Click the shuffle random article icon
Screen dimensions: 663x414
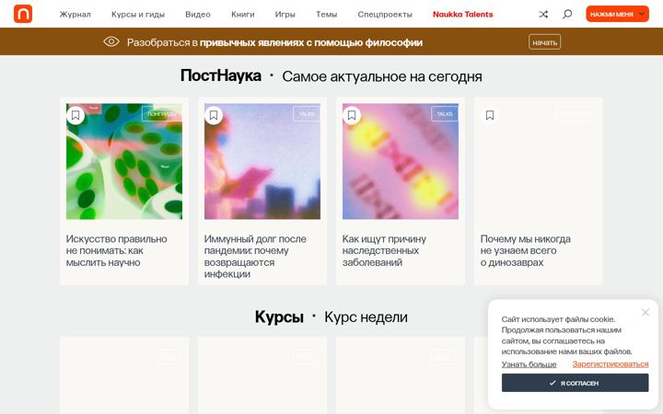tap(543, 14)
